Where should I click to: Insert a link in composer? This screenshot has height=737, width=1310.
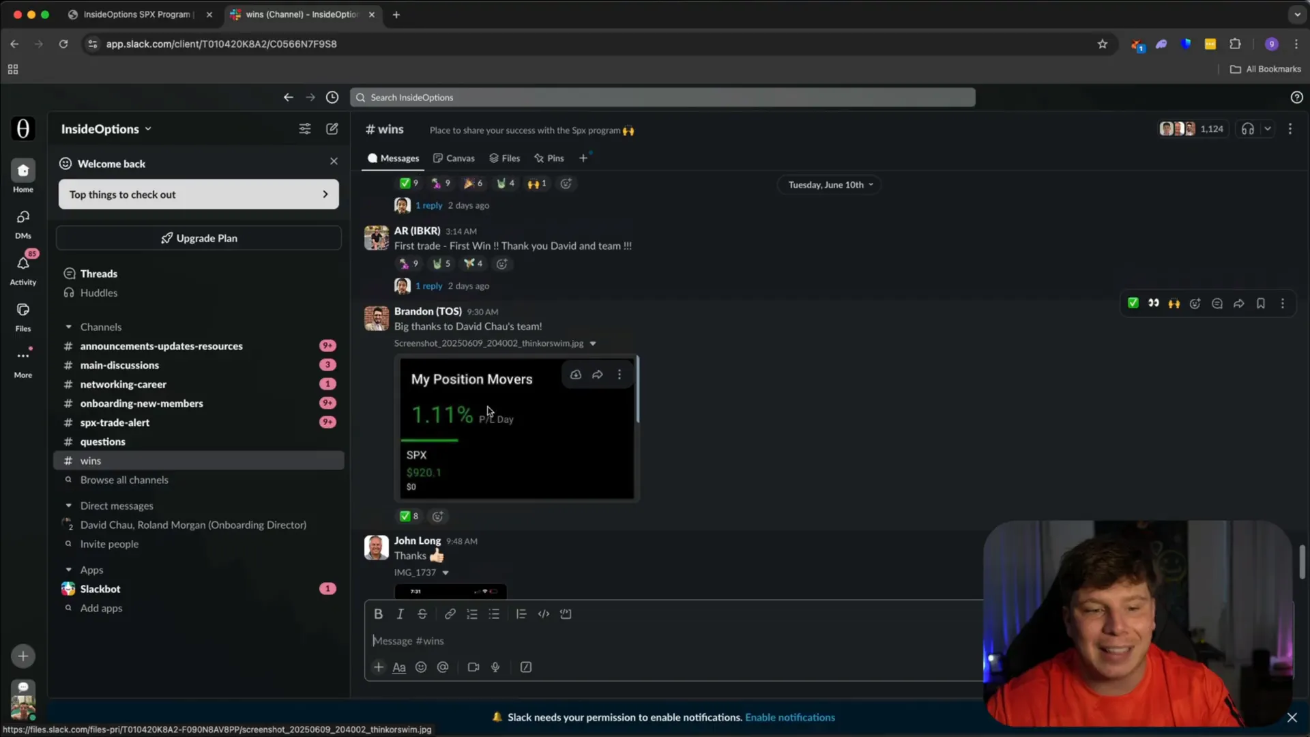click(450, 614)
